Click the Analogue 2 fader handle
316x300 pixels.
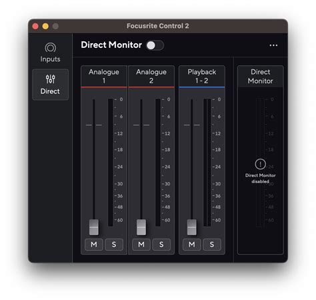[141, 227]
